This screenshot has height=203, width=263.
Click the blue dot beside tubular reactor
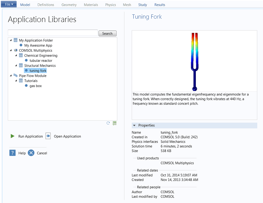(x=26, y=60)
